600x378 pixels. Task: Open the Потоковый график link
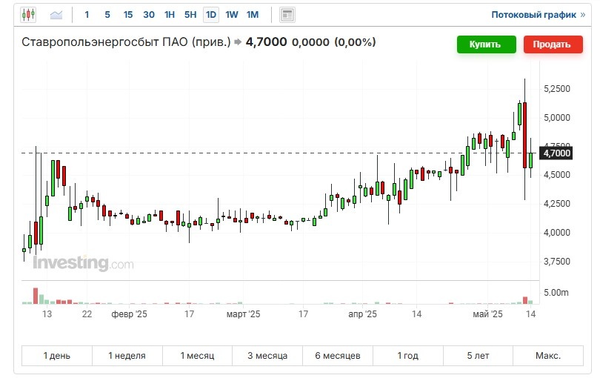click(x=538, y=15)
